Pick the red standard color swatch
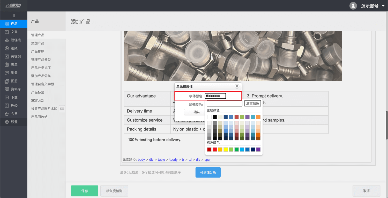Screen dimensions: 388x198 pos(215,150)
